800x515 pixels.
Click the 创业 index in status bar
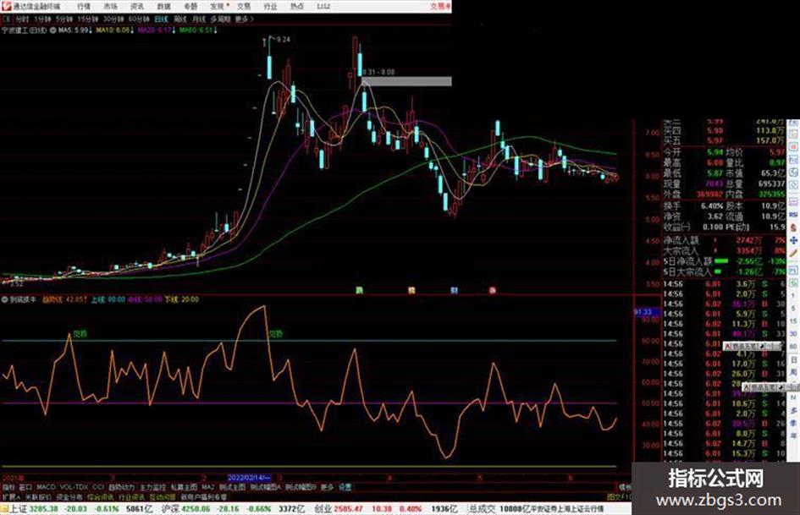tap(323, 508)
